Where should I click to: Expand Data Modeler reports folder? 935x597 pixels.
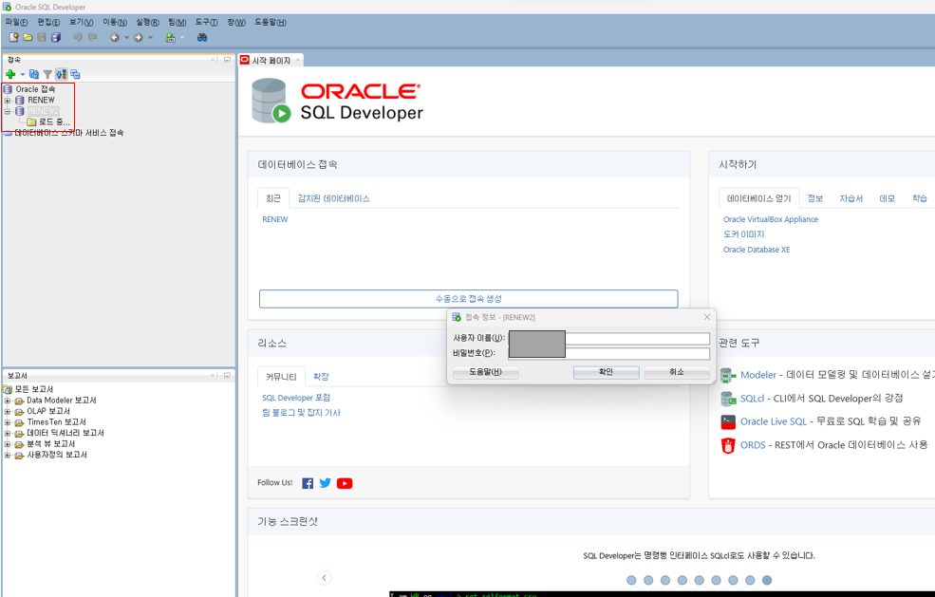8,401
